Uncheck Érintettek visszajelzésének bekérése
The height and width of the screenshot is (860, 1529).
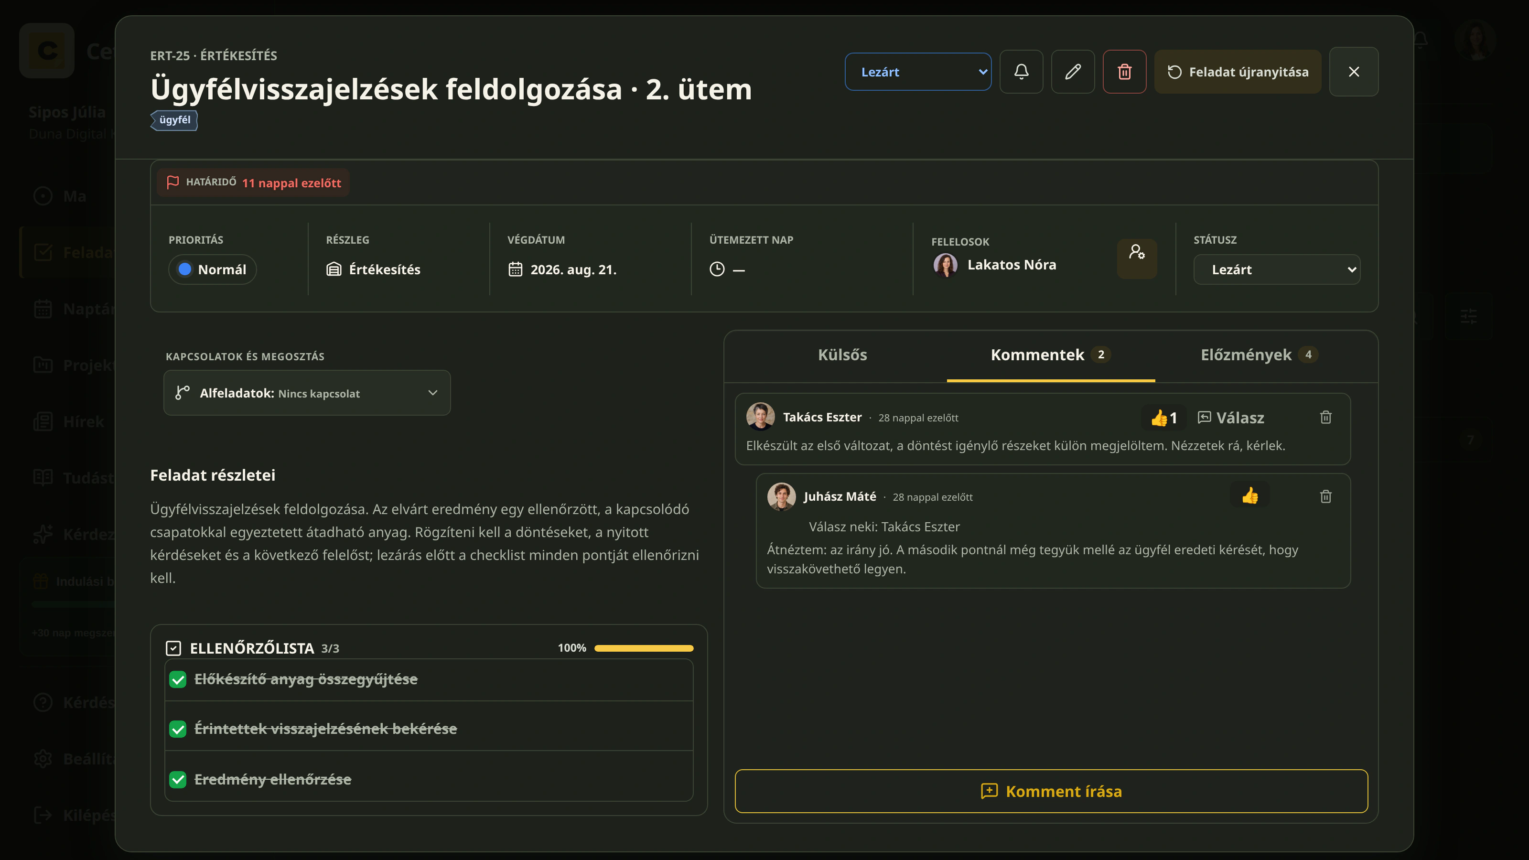177,730
